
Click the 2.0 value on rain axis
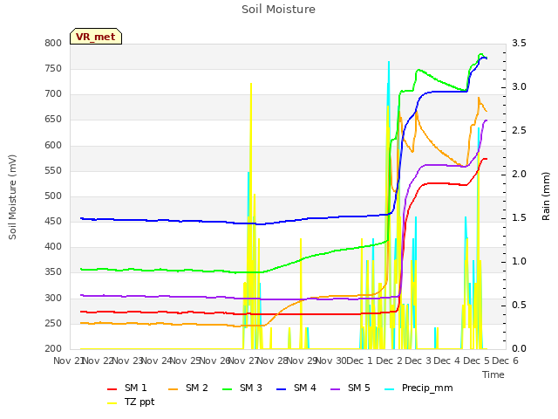pyautogui.click(x=519, y=174)
